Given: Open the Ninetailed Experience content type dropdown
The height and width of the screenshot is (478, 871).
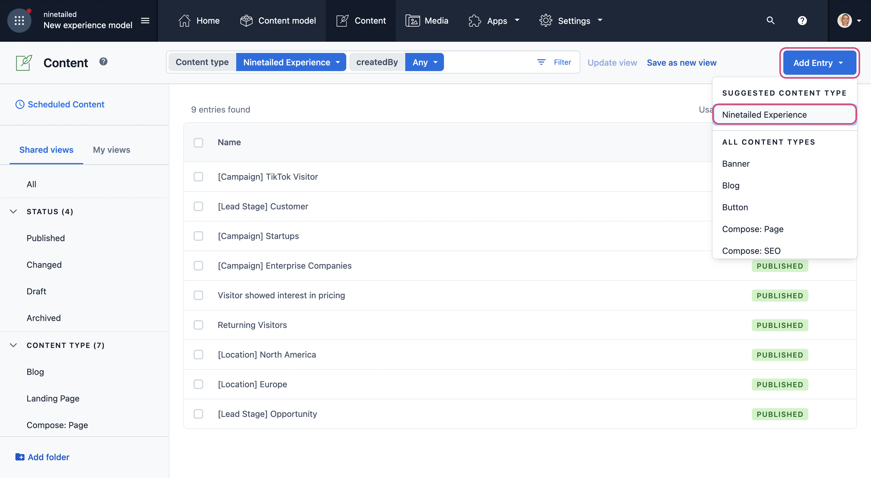Looking at the screenshot, I should [291, 62].
